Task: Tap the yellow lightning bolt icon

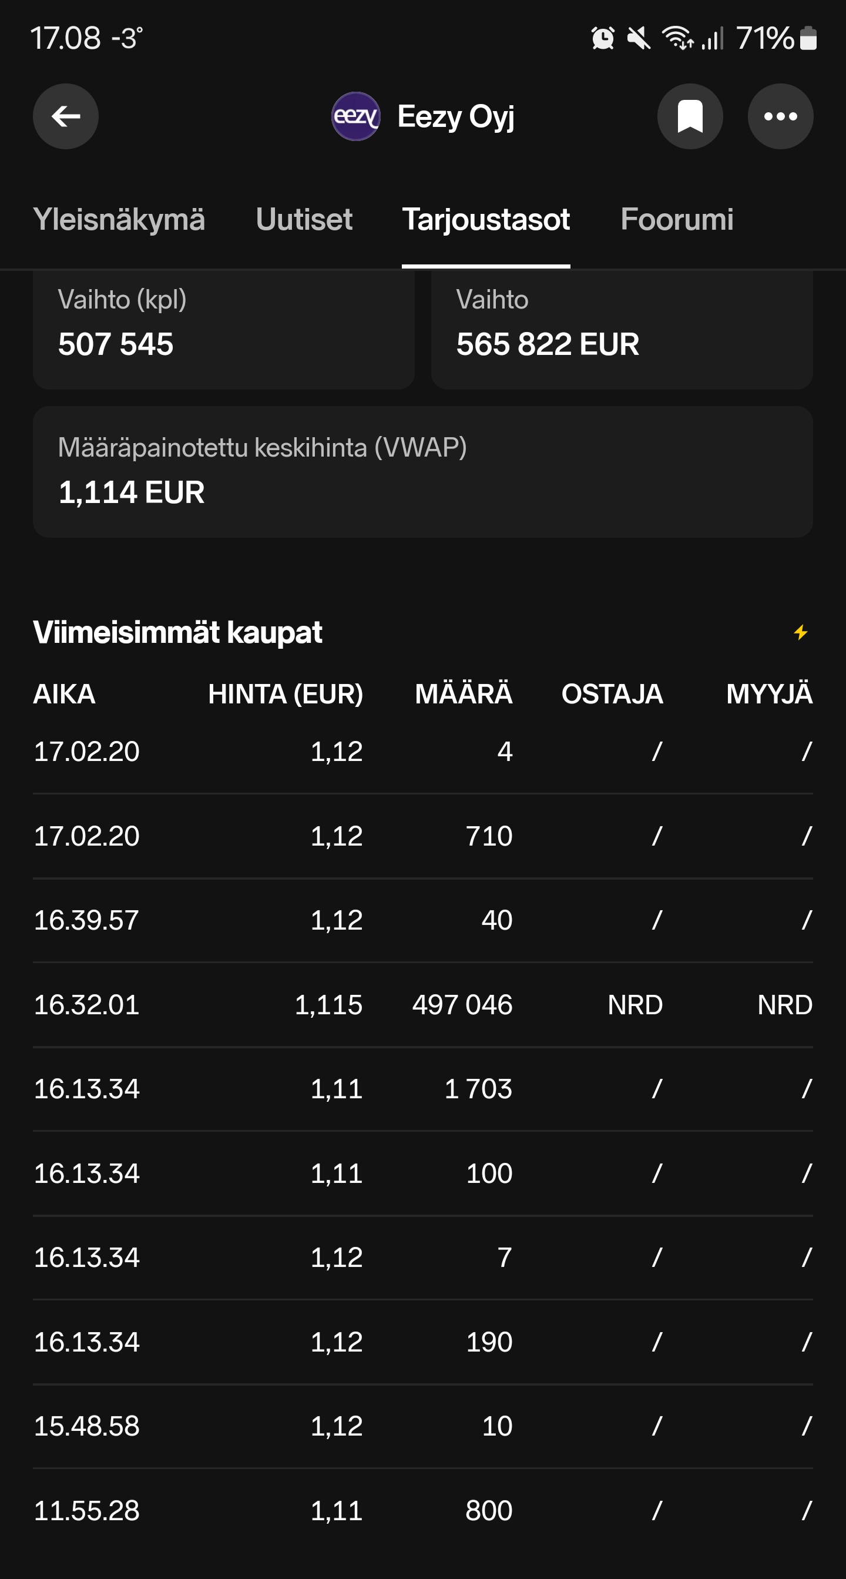Action: click(x=801, y=632)
